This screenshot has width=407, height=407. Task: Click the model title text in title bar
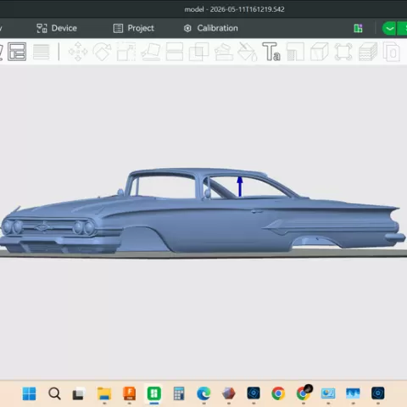pos(234,9)
